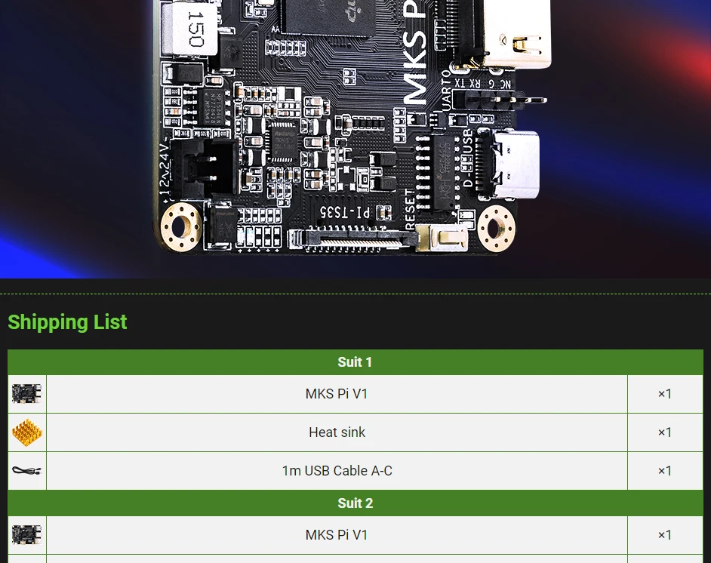Click the 1m USB Cable thumbnail

[x=27, y=470]
